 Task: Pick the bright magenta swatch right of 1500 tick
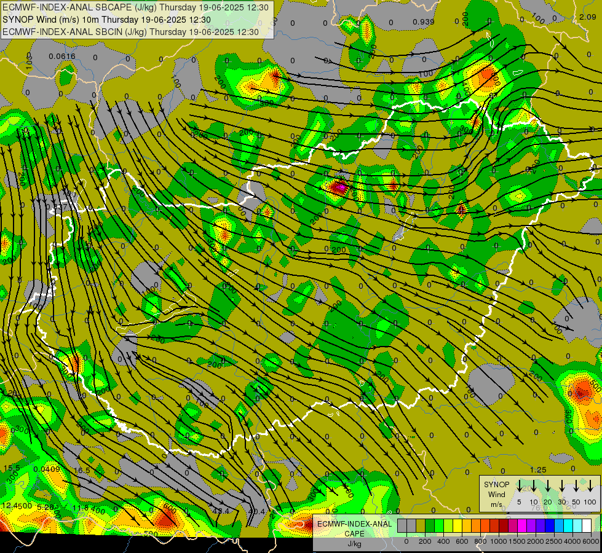[x=522, y=526]
